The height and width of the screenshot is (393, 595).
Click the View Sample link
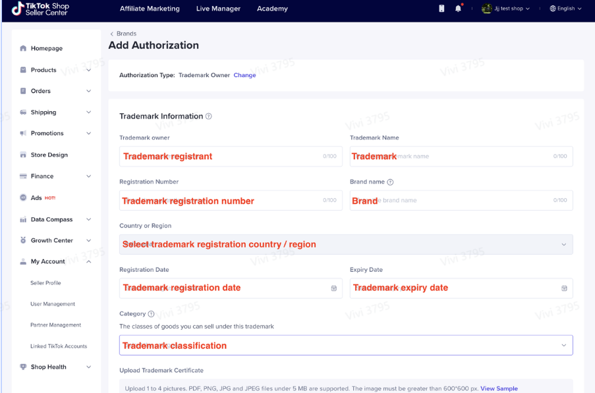point(499,388)
